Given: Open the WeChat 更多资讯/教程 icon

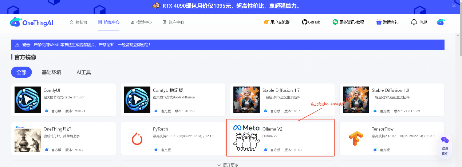Looking at the screenshot, I should pos(335,22).
